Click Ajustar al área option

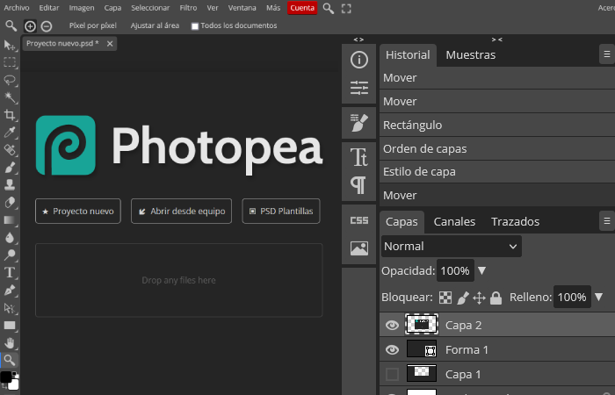click(155, 25)
